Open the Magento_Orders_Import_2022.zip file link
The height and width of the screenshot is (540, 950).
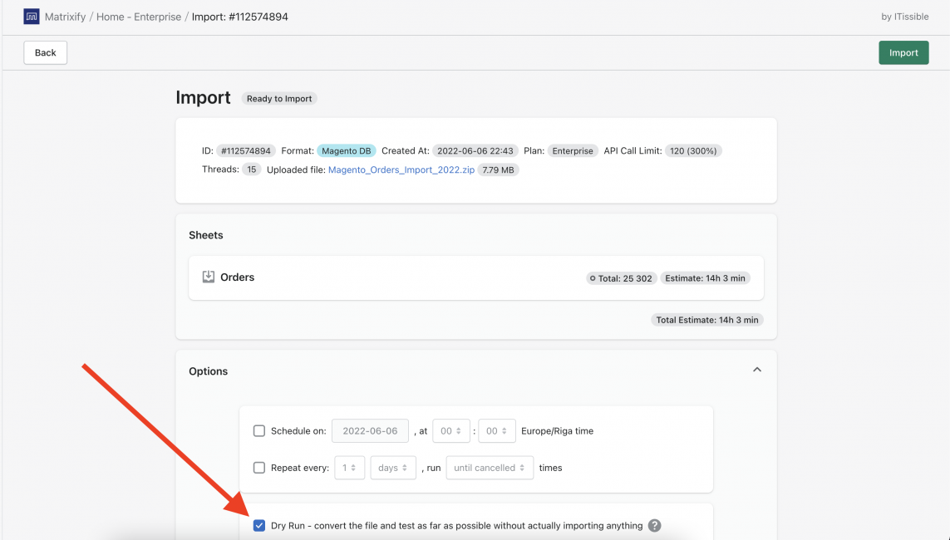click(x=401, y=169)
